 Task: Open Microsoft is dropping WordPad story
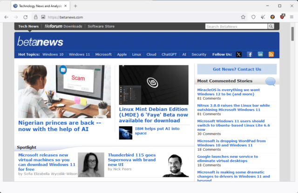(x=231, y=143)
